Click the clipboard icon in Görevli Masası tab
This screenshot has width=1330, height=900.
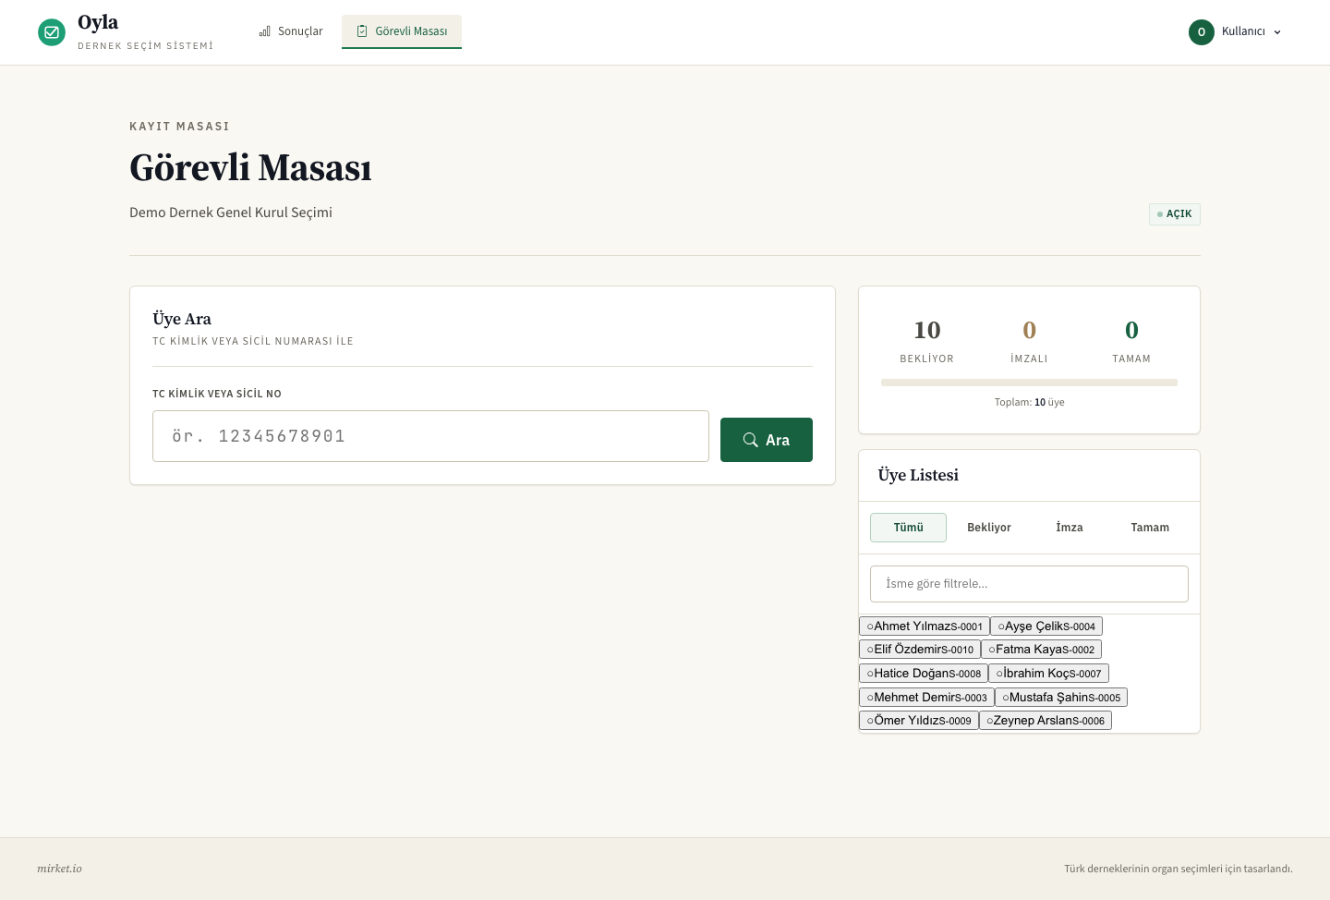pos(362,31)
